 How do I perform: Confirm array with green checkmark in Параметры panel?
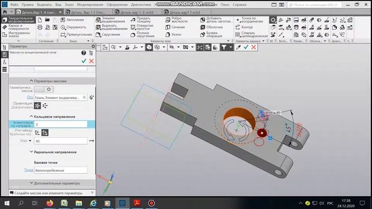point(84,61)
